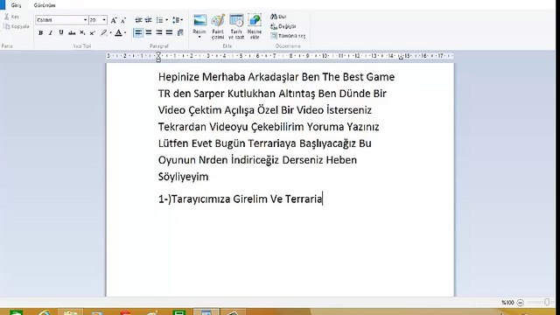Insert a Paint çizimi drawing

click(218, 27)
